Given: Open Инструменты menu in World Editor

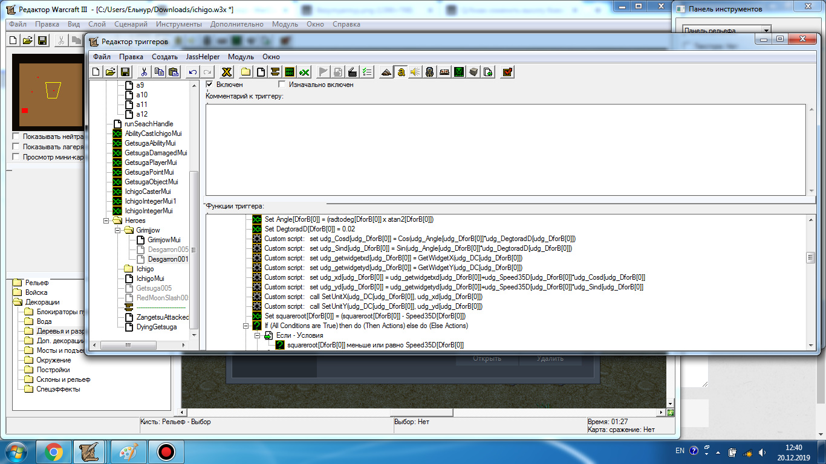Looking at the screenshot, I should (179, 24).
